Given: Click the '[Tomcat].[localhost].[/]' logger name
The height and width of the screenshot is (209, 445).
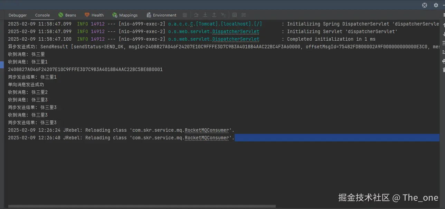Looking at the screenshot, I should [x=229, y=24].
